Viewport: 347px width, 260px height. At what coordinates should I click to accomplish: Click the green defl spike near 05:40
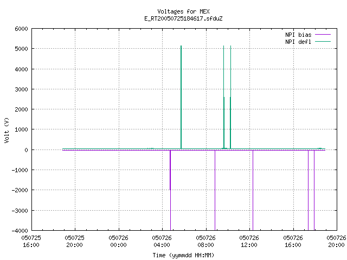(x=181, y=97)
